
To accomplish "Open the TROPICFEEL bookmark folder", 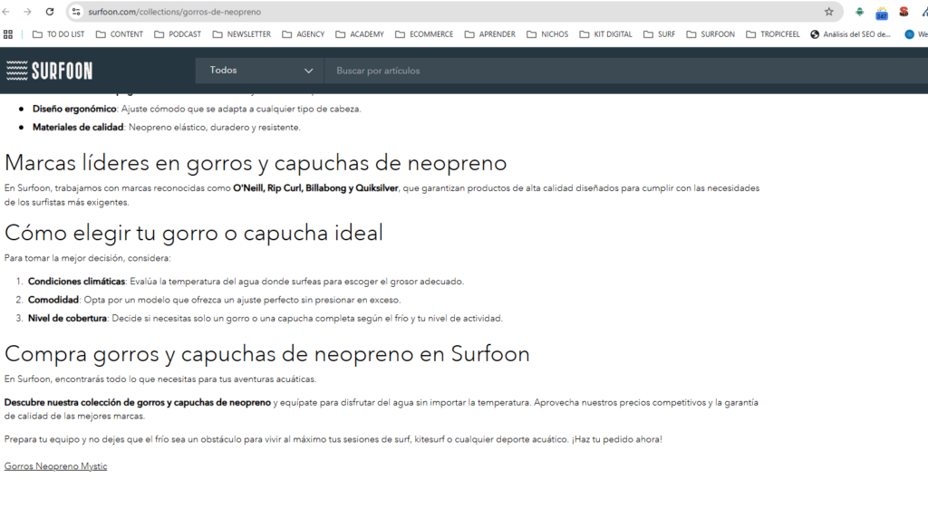I will [x=771, y=34].
